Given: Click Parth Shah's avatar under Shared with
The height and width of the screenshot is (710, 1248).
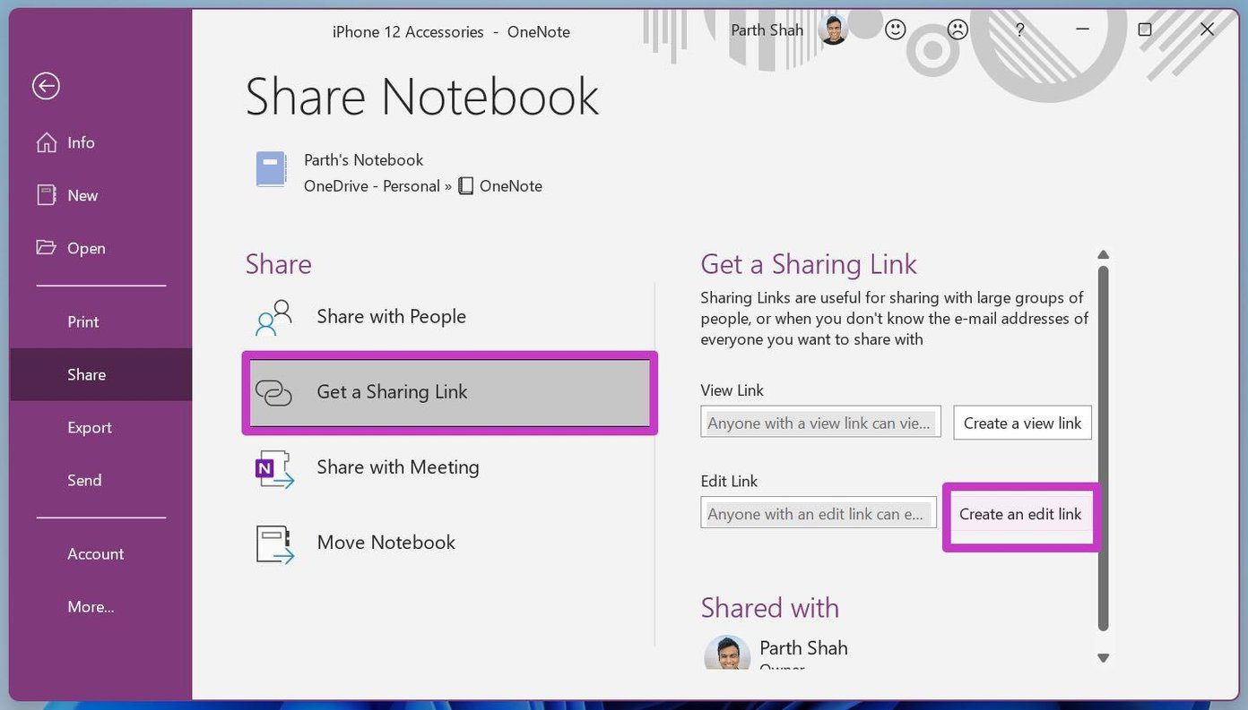Looking at the screenshot, I should pos(727,654).
